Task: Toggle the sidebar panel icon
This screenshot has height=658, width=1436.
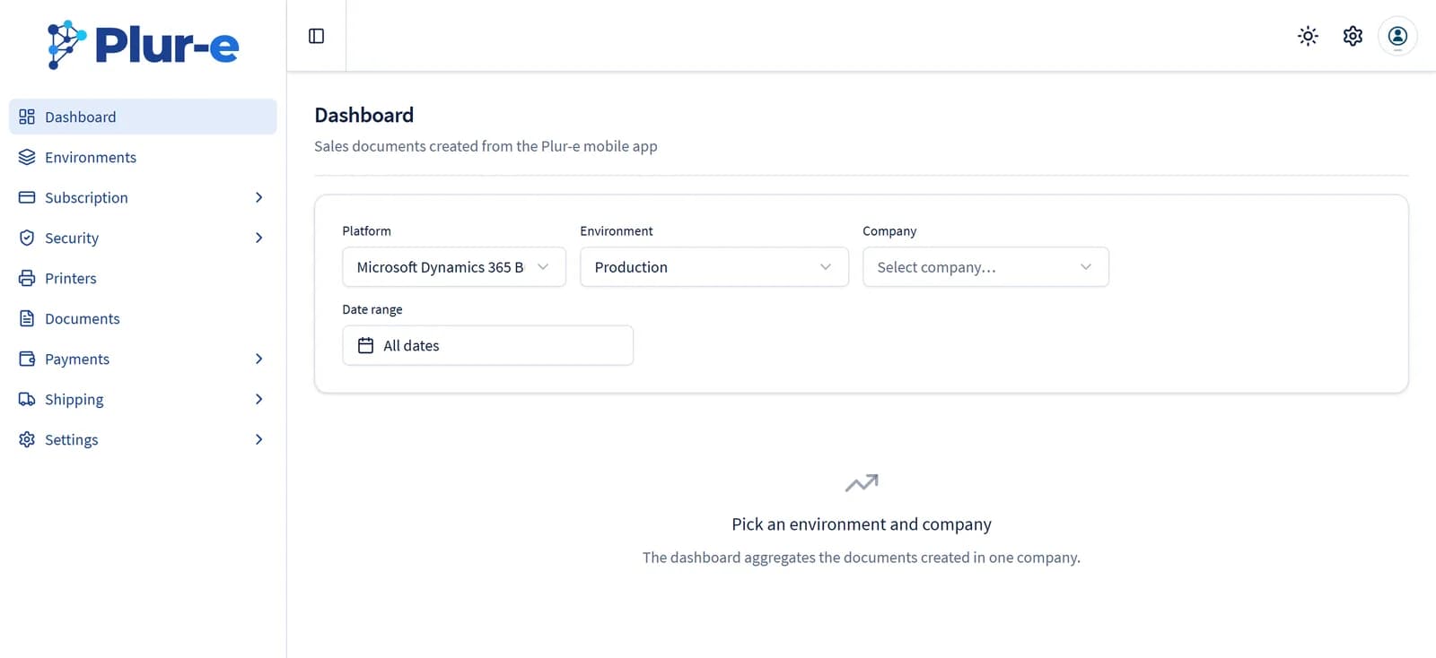Action: click(x=316, y=36)
